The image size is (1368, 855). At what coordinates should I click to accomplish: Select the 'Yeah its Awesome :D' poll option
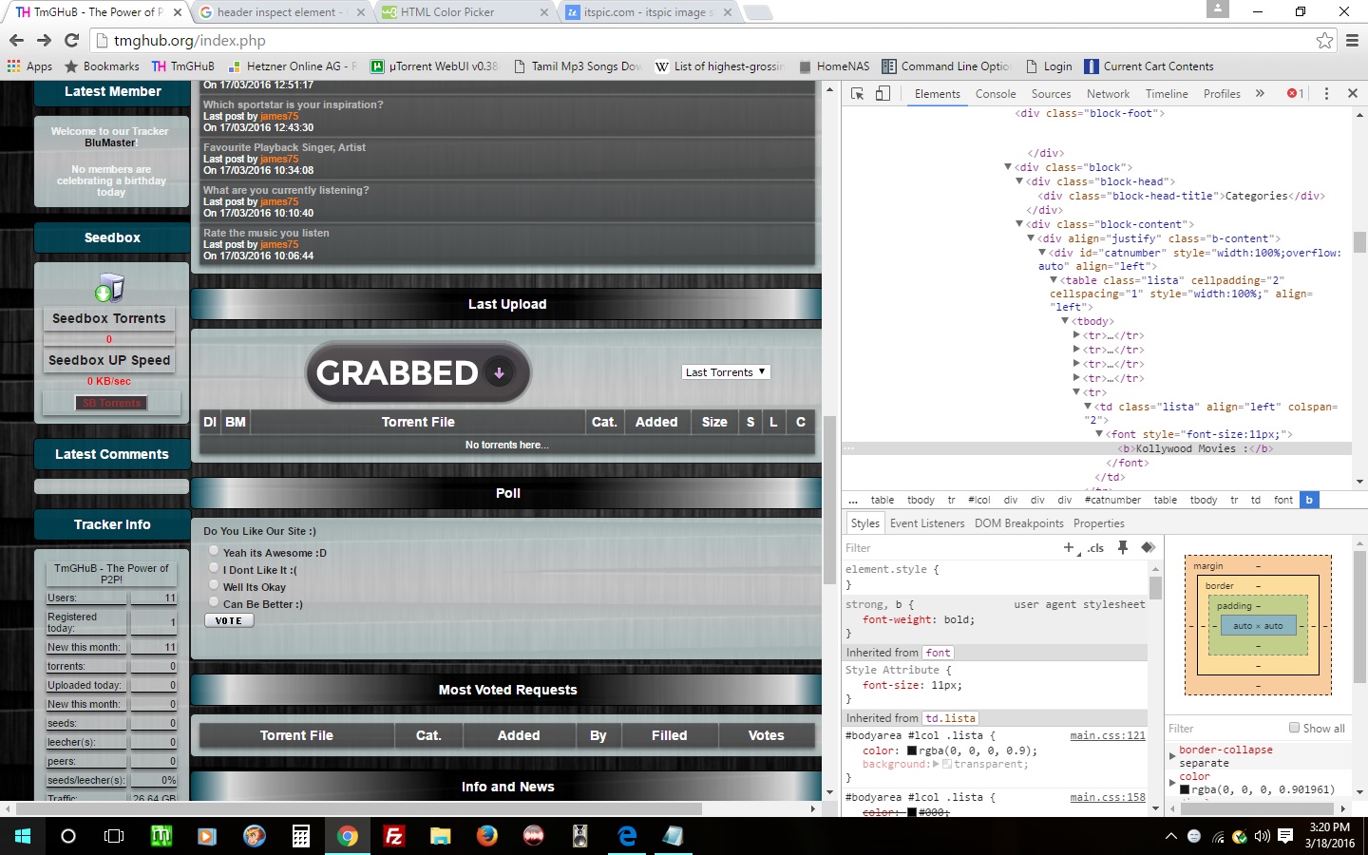click(214, 551)
